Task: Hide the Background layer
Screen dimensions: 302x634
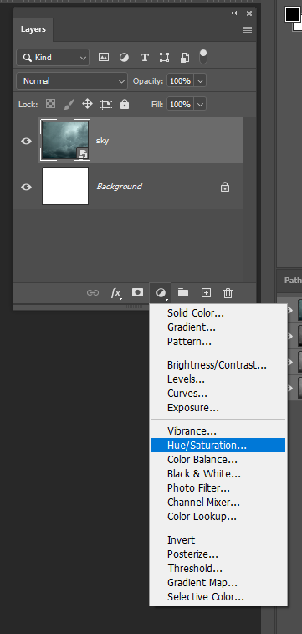Action: pyautogui.click(x=26, y=187)
